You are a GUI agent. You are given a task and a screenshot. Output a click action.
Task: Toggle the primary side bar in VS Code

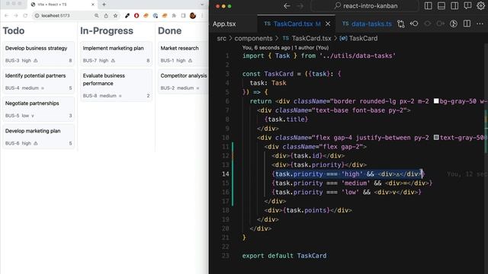pyautogui.click(x=429, y=6)
